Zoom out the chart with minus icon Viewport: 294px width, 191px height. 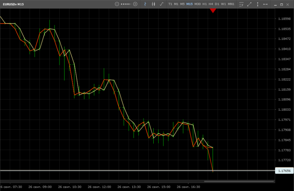(x=117, y=4)
